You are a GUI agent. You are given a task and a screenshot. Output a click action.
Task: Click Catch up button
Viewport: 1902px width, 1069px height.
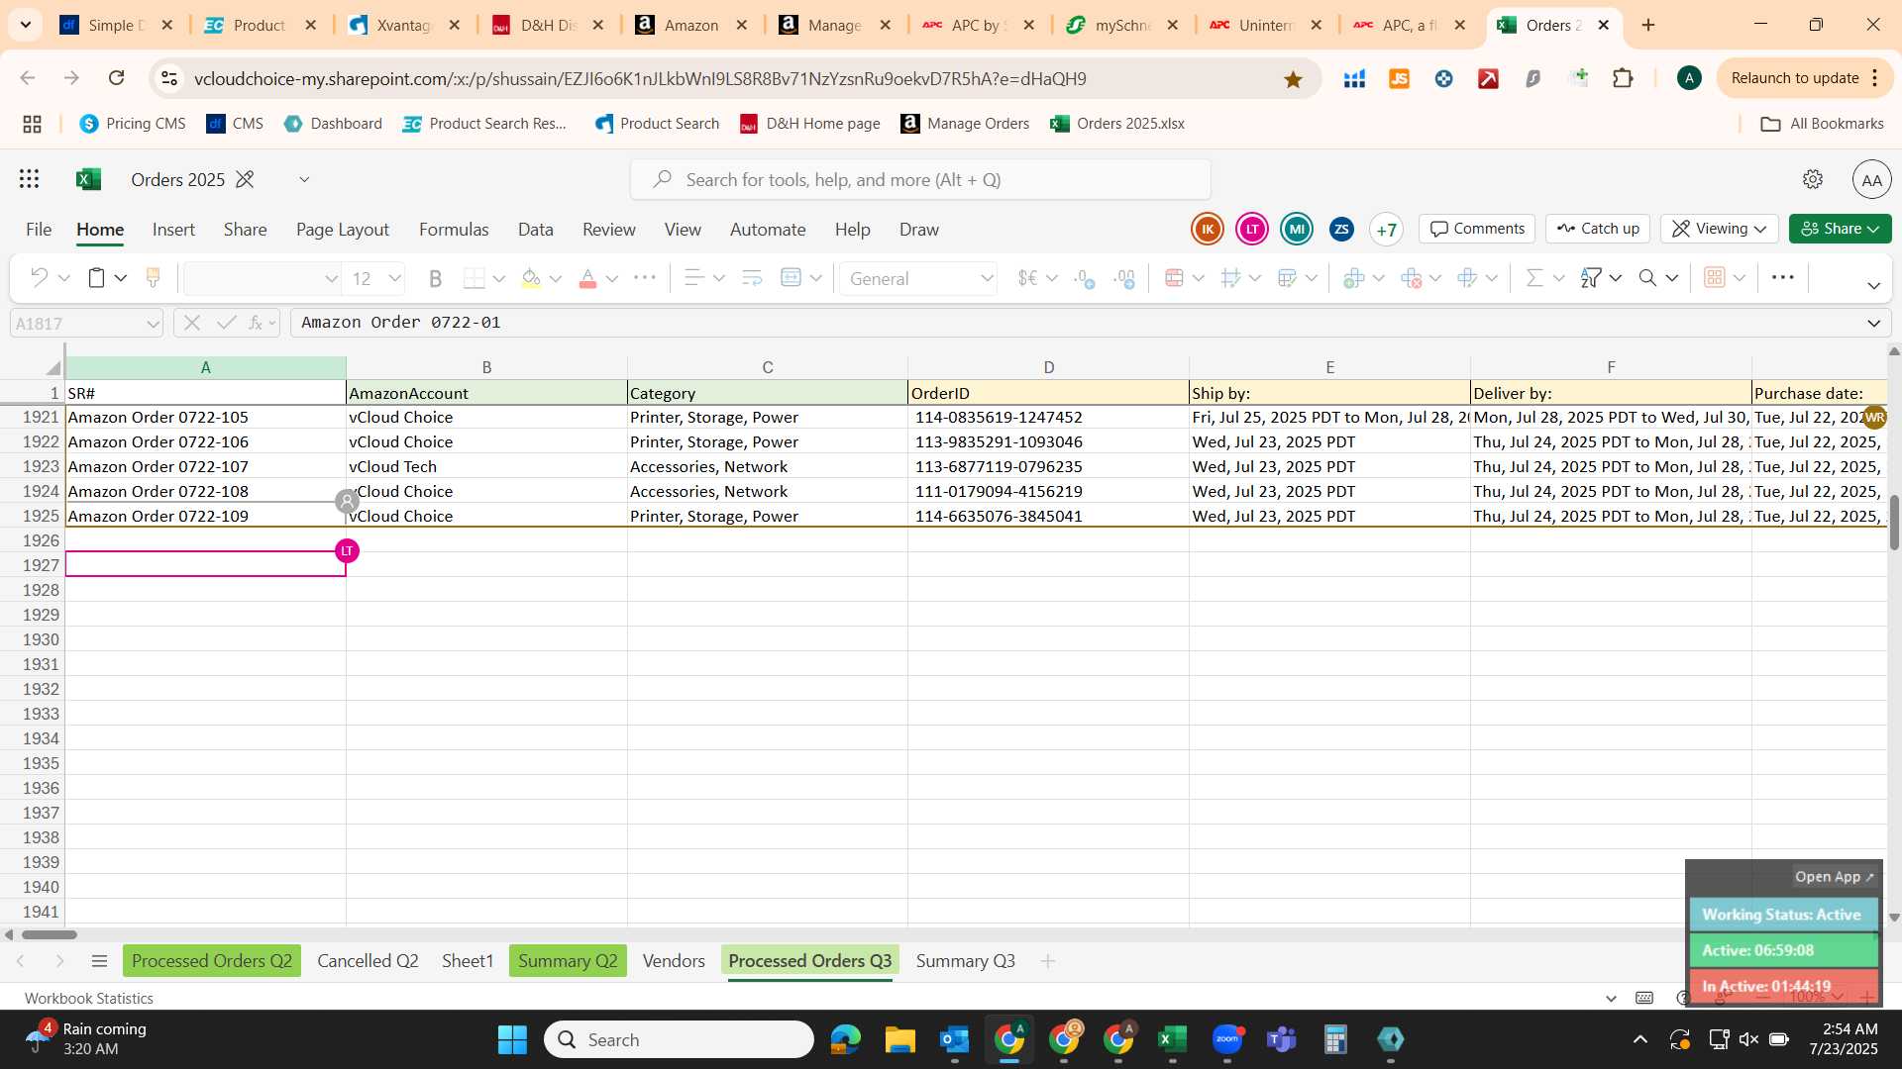(x=1598, y=229)
